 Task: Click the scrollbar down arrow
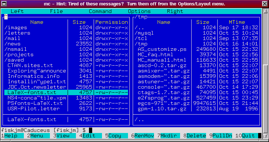[x=265, y=136]
